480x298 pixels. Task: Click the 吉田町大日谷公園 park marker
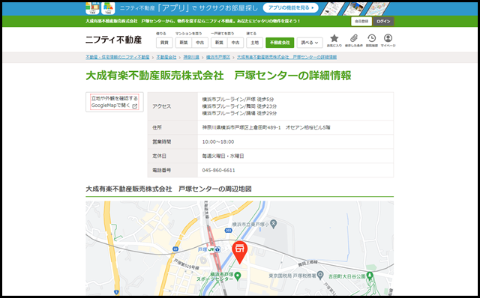[x=370, y=276]
